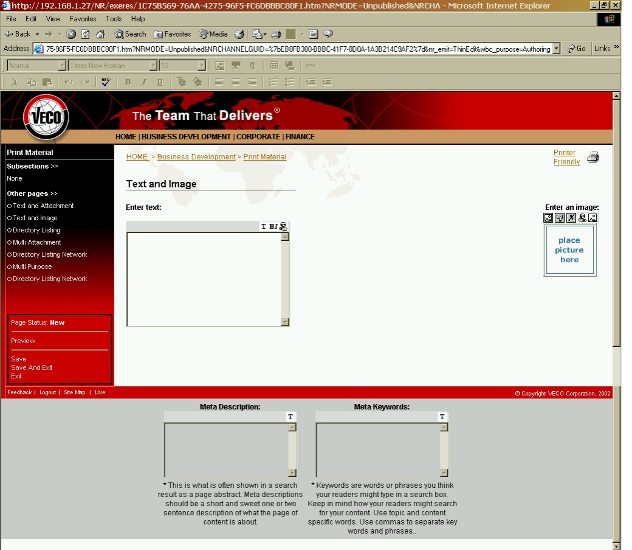Open the Times New Roman font dropdown

(x=153, y=66)
